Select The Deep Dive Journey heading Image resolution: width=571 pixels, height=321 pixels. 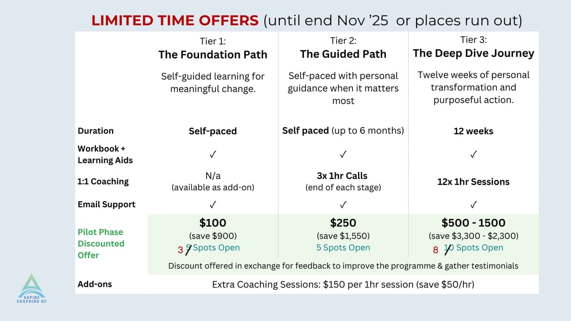(473, 53)
